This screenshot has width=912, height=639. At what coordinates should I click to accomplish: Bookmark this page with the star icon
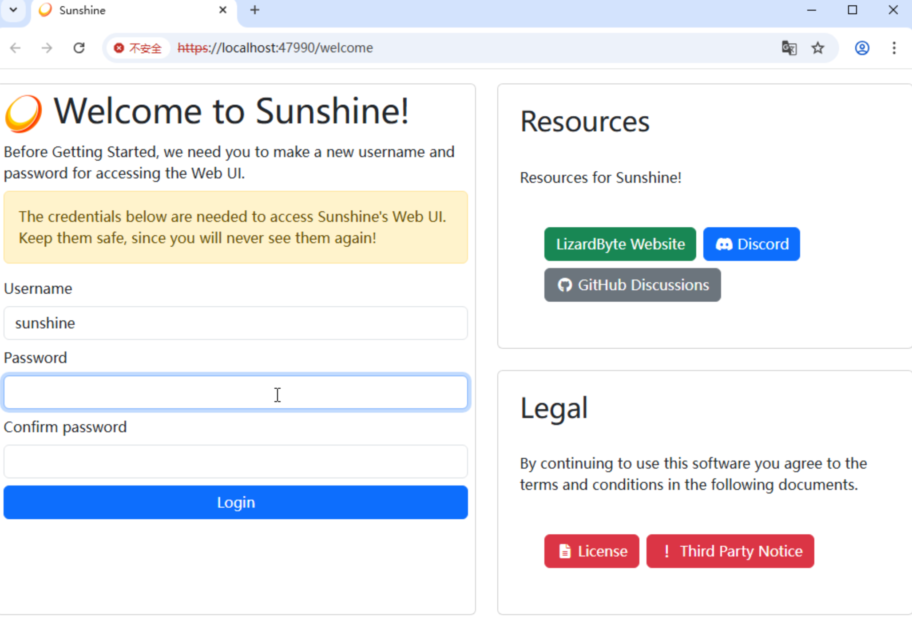point(818,48)
